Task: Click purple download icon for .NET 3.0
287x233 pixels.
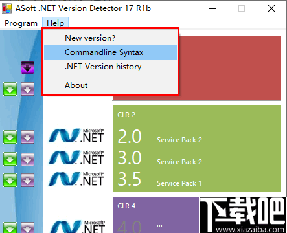Action: (x=27, y=159)
